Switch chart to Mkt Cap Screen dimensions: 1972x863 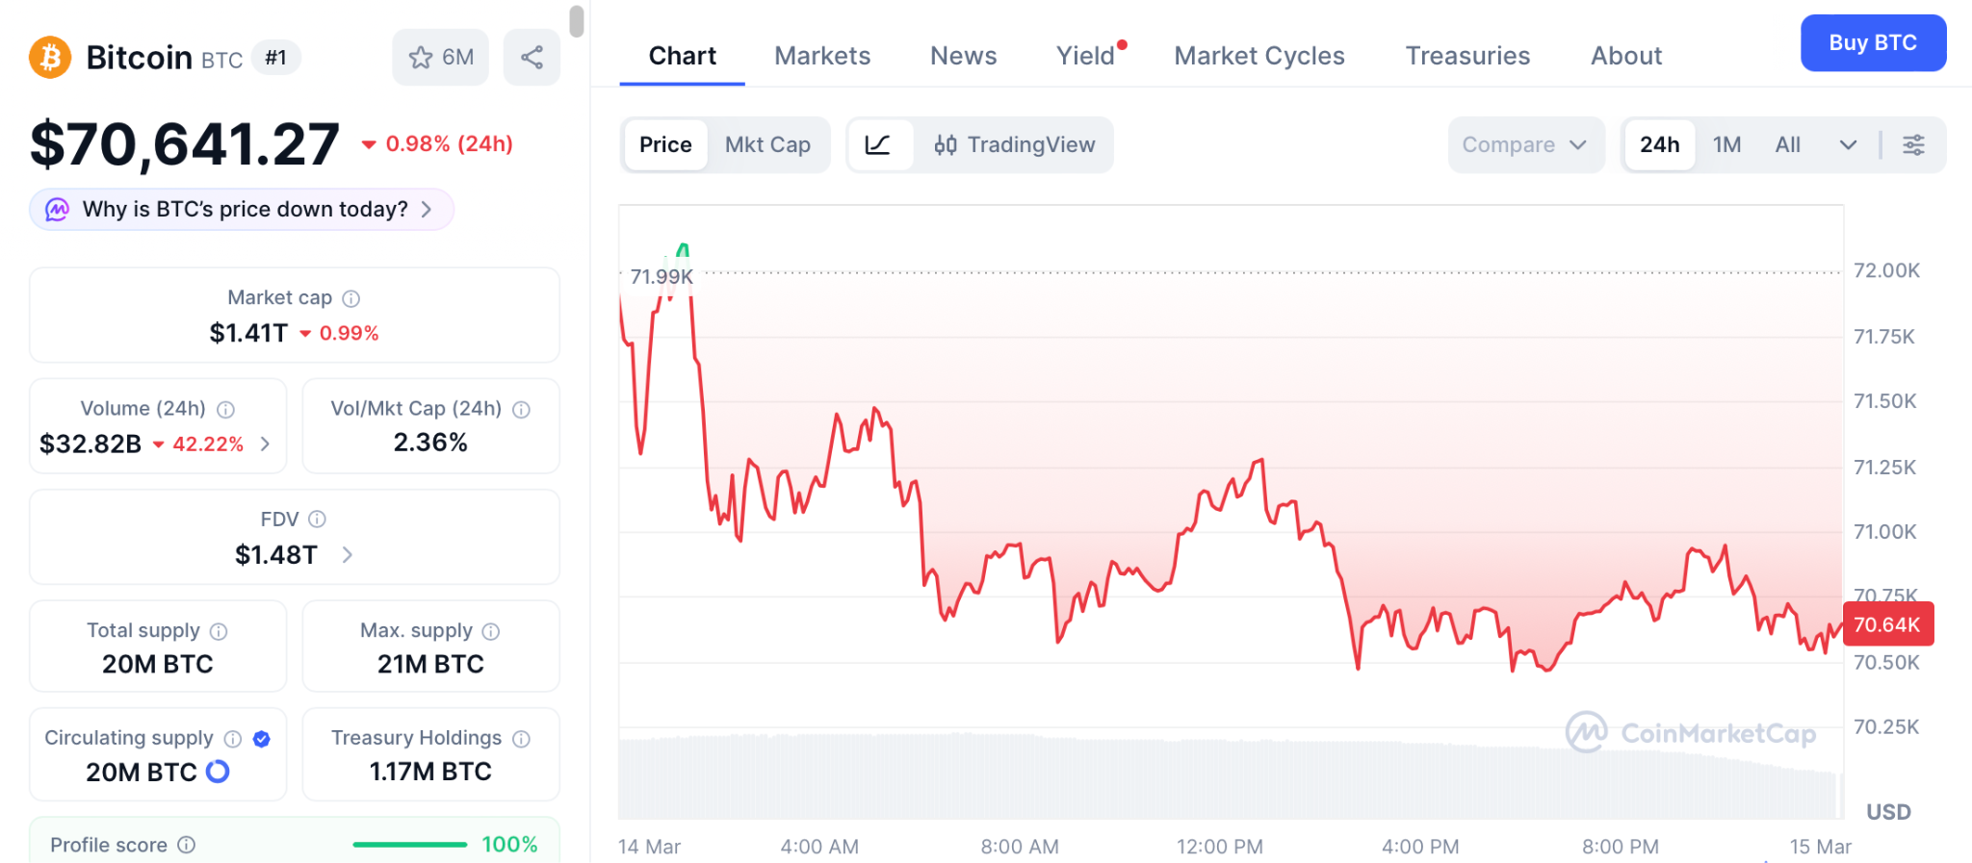point(767,145)
